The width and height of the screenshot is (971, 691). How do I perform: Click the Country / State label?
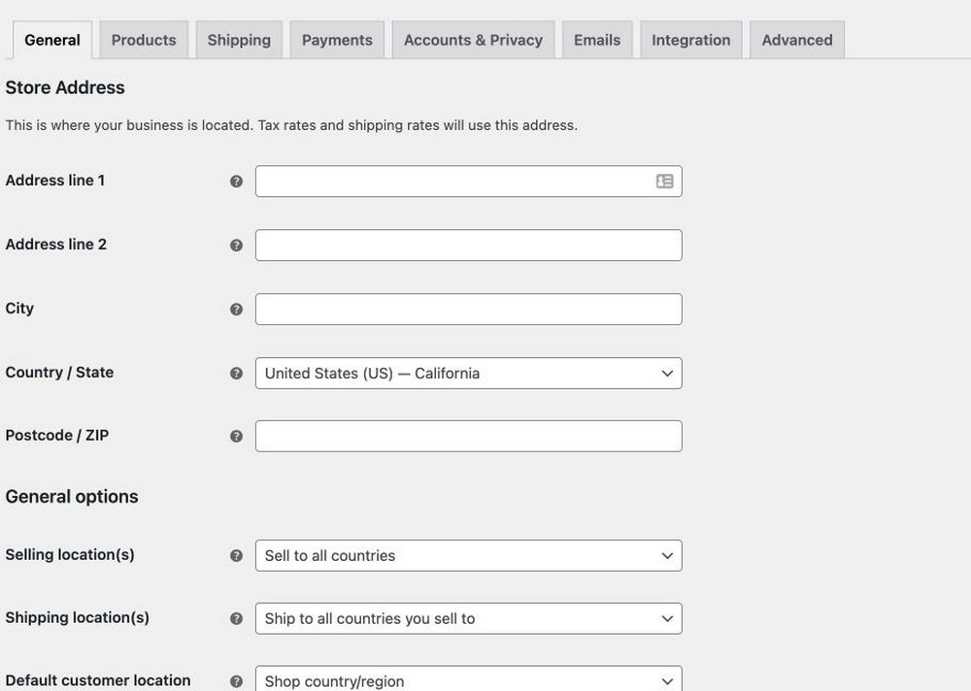59,372
